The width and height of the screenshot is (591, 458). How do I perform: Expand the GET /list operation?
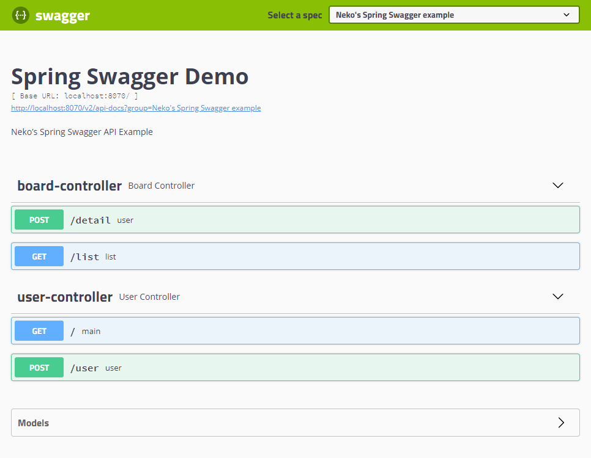coord(295,256)
